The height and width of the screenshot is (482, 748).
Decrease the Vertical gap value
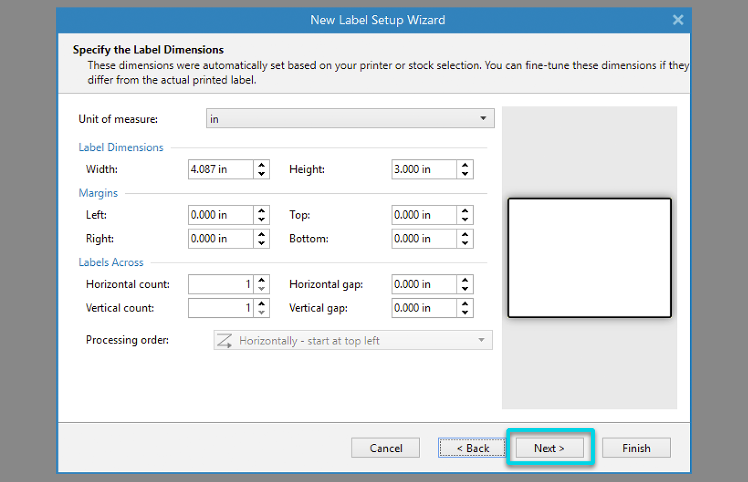[x=465, y=313]
